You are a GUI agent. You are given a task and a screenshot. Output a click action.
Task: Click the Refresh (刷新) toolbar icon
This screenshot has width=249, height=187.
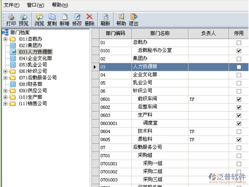point(105,17)
